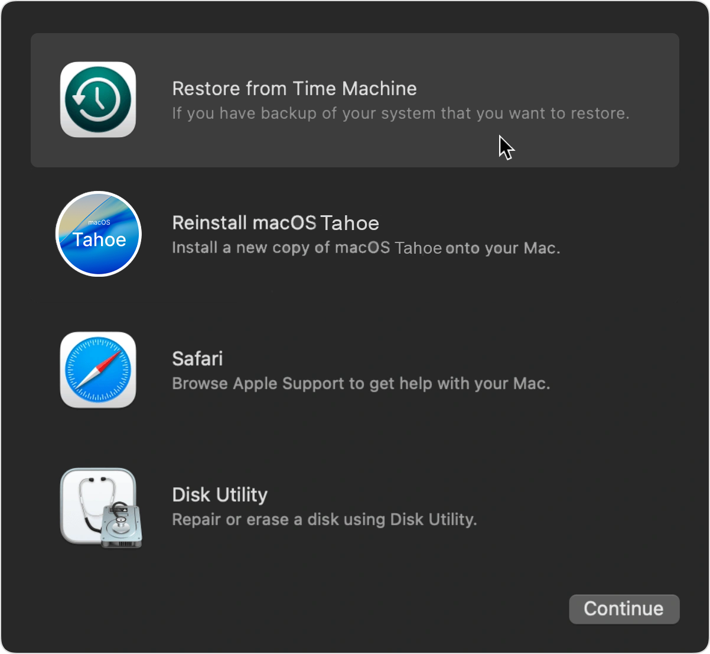Image resolution: width=710 pixels, height=654 pixels.
Task: Select the "Disk Utility" option title
Action: pyautogui.click(x=220, y=494)
